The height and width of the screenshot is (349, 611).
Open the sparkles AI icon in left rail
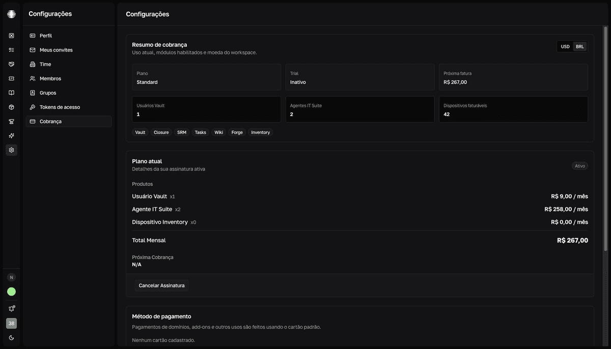coord(11,135)
